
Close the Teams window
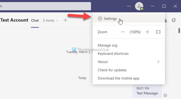click(175, 6)
